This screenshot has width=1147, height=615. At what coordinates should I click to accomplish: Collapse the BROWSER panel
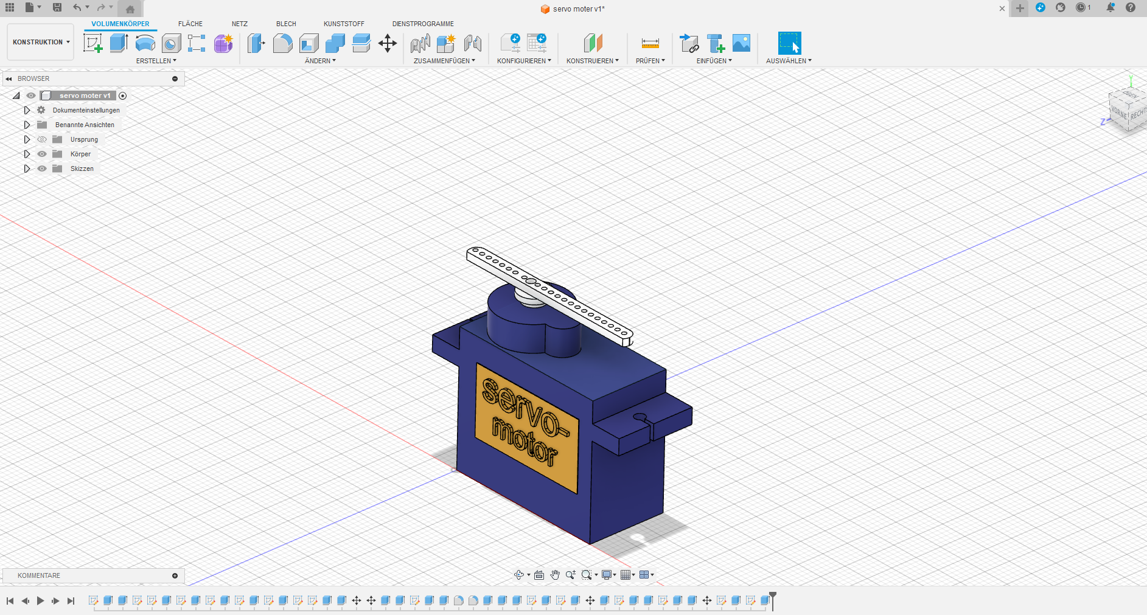click(x=9, y=78)
